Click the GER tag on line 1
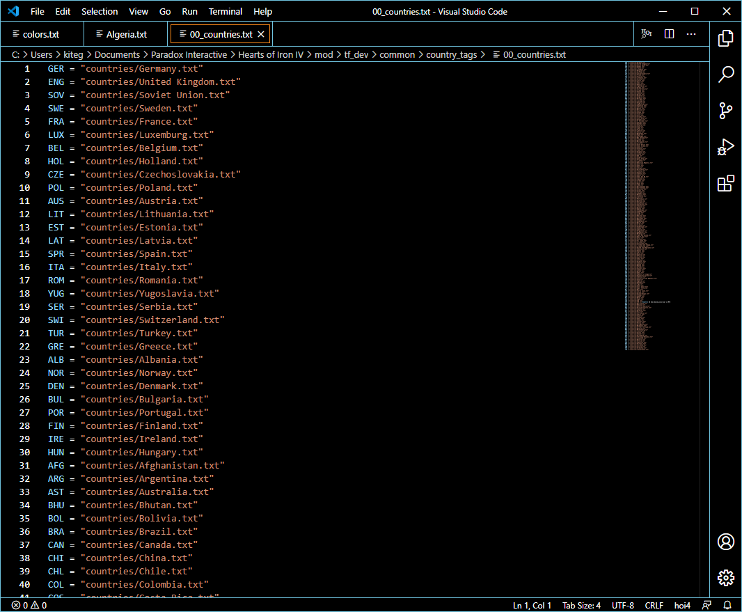Screen dimensions: 742x612 56,69
